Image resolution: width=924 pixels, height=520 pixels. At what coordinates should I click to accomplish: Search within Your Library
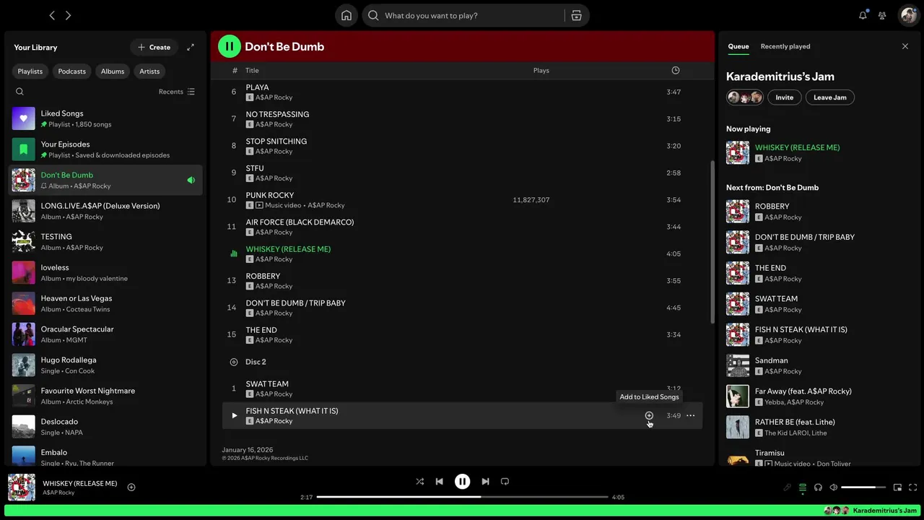click(19, 92)
